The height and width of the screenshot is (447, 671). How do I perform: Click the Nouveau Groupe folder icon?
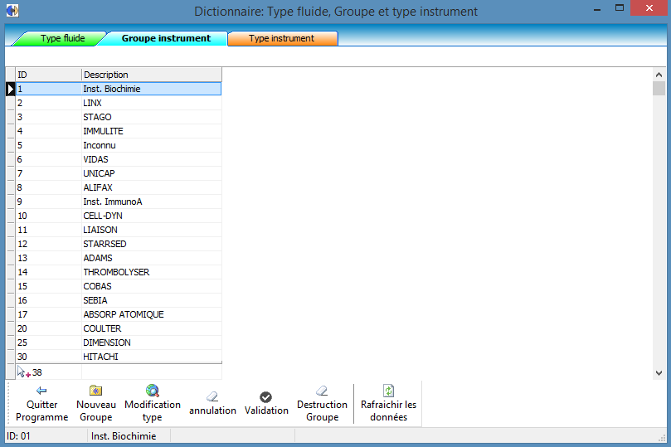coord(96,391)
